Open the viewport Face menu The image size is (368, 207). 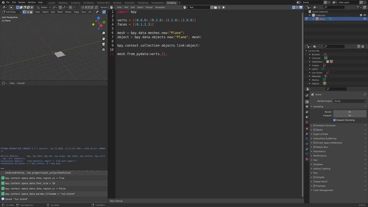[83, 11]
